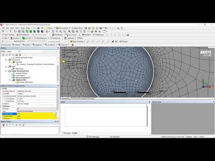Open Preferences in the toolbar

pos(99,35)
